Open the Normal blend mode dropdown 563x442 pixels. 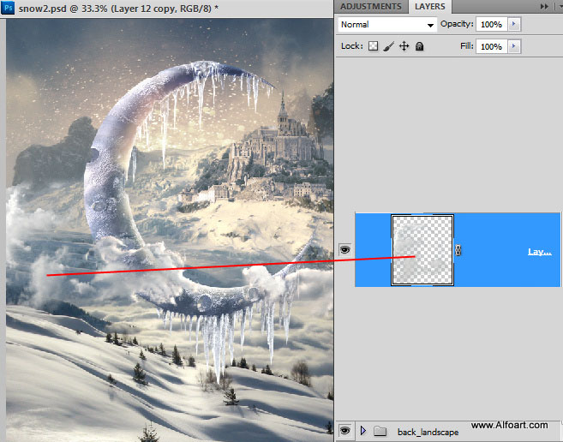(x=386, y=25)
